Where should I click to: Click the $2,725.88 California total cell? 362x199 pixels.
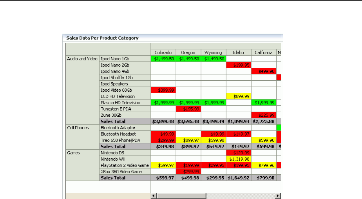coord(264,121)
